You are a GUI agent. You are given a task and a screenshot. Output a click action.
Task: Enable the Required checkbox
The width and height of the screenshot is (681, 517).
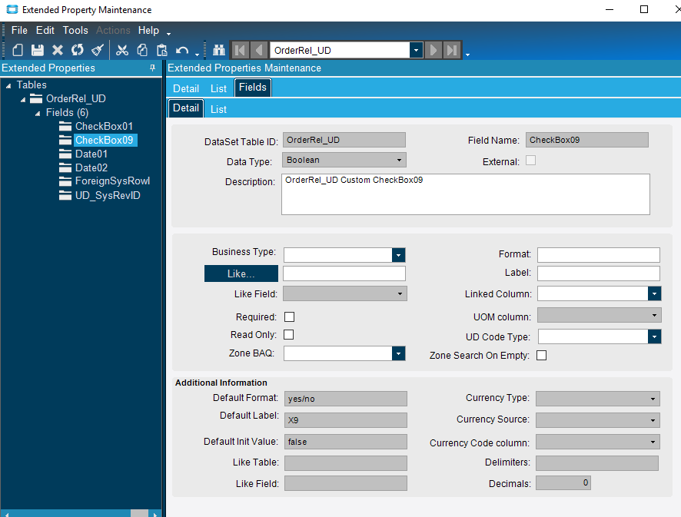pos(289,317)
